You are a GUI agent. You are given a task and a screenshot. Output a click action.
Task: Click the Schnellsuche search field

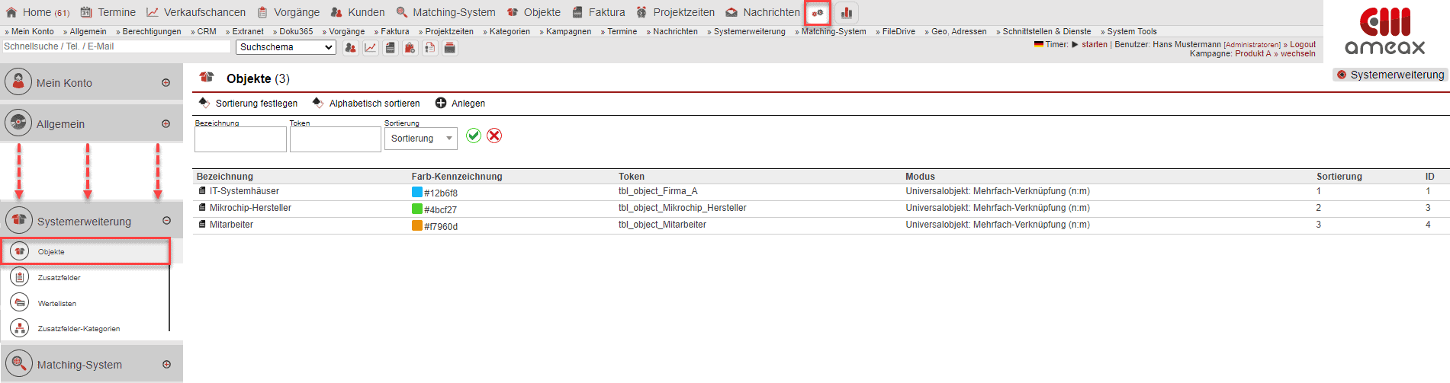coord(116,46)
